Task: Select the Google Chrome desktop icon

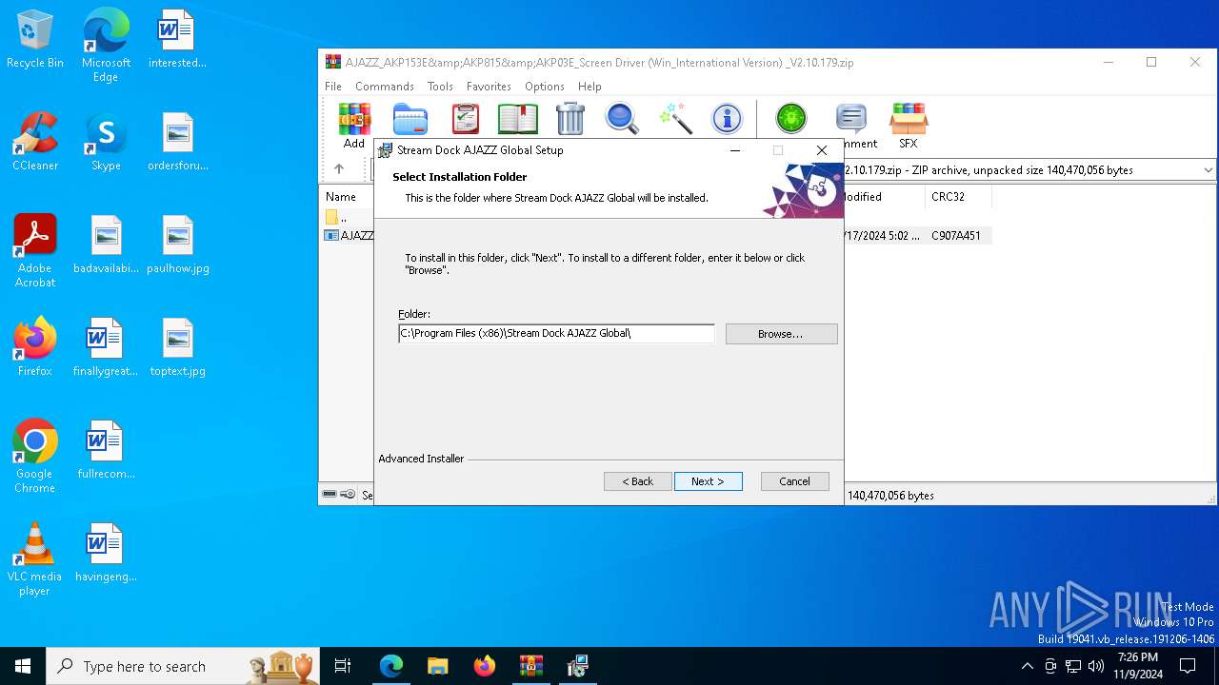Action: point(35,457)
